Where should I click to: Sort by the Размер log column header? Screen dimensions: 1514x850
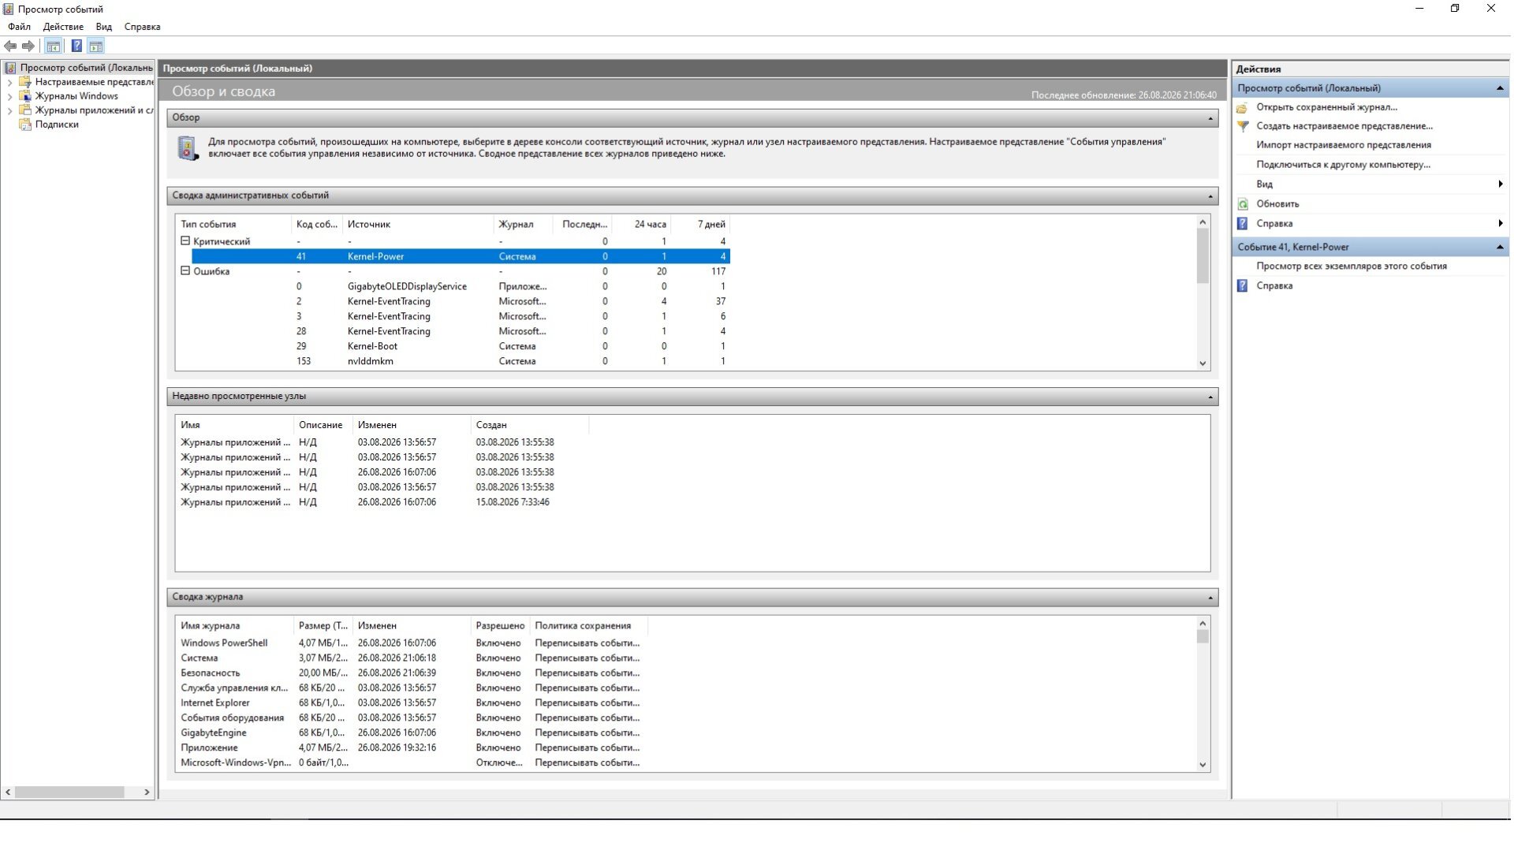[x=323, y=626]
